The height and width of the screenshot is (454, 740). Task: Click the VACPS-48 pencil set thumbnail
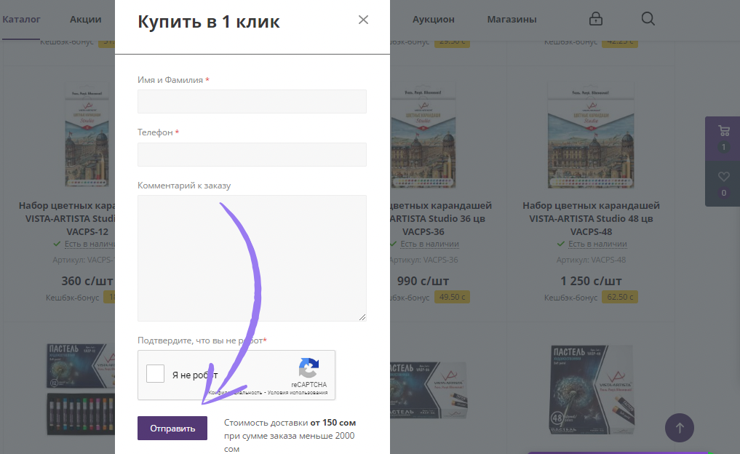[591, 137]
